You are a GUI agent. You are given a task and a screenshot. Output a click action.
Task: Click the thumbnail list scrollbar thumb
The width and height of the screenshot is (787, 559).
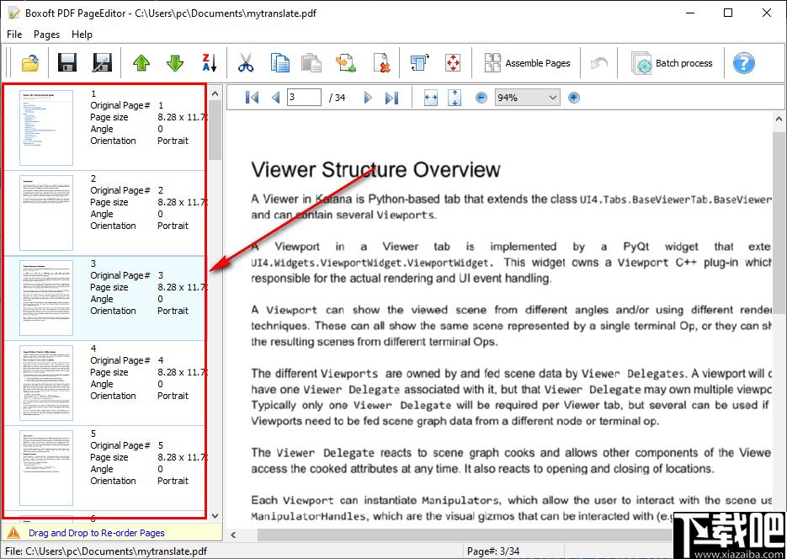pos(215,130)
